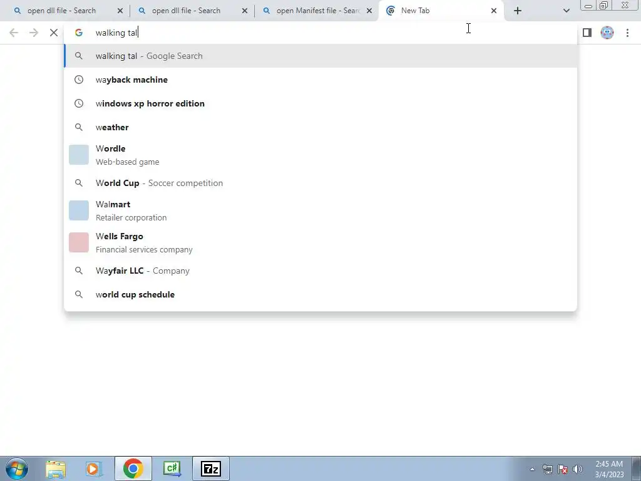Select the Wordle web-based game suggestion

pyautogui.click(x=320, y=155)
